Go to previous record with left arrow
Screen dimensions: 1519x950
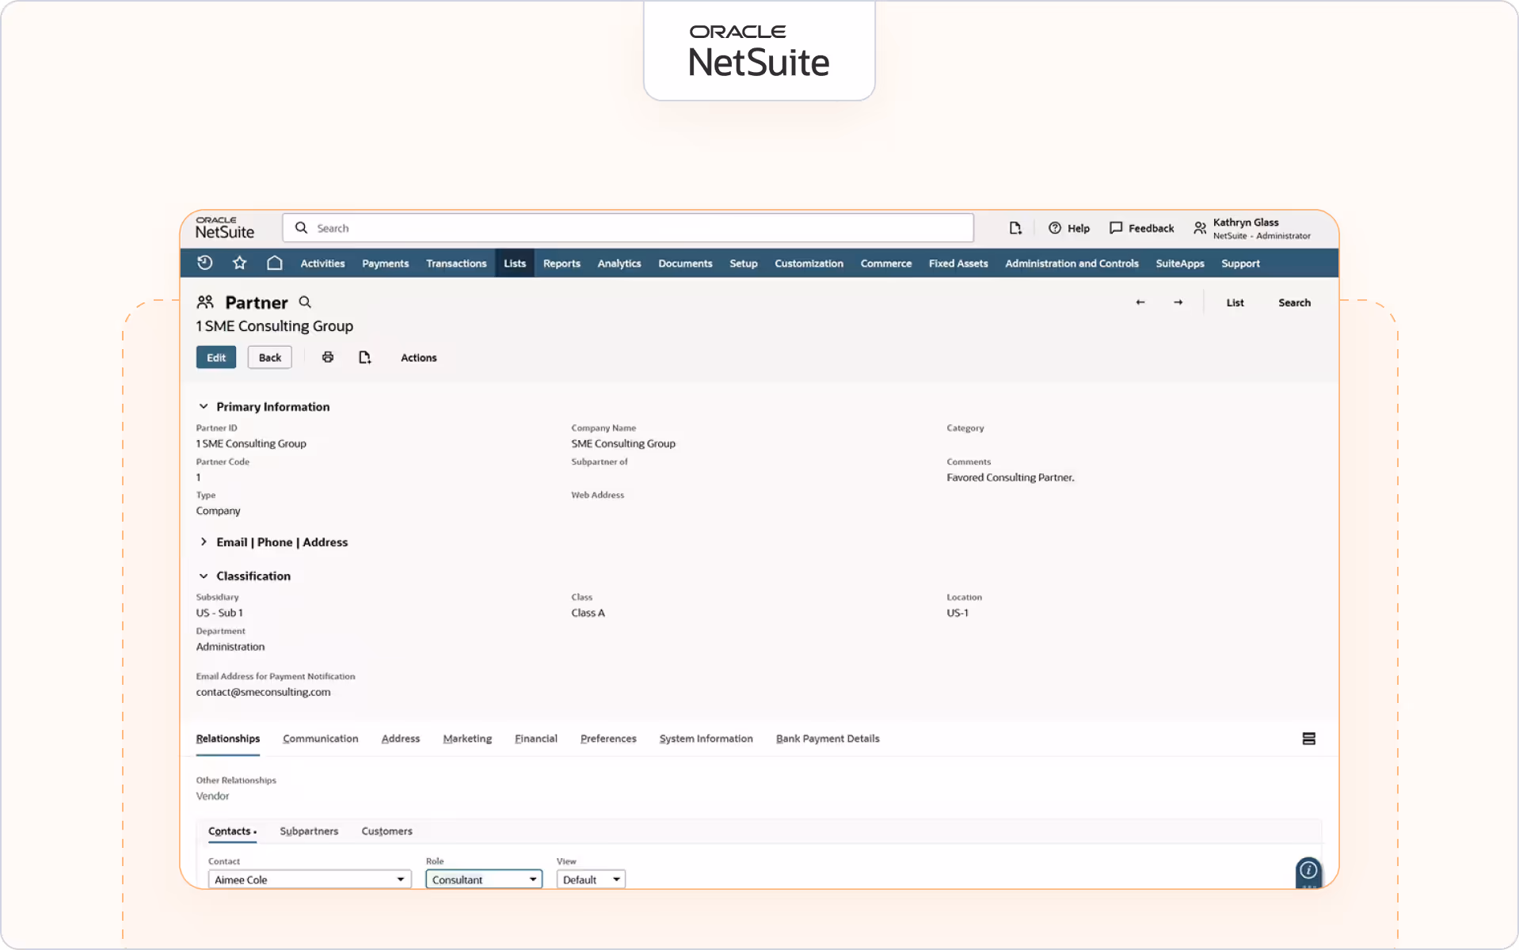click(x=1140, y=302)
